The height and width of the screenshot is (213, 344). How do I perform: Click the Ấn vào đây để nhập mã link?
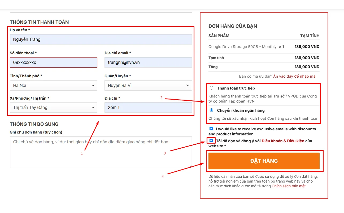coord(294,76)
